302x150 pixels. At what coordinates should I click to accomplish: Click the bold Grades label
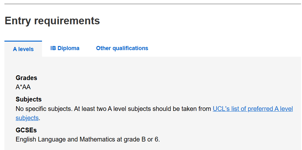pos(26,78)
